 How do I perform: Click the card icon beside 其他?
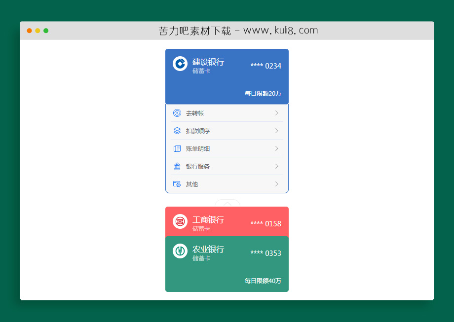[x=177, y=184]
